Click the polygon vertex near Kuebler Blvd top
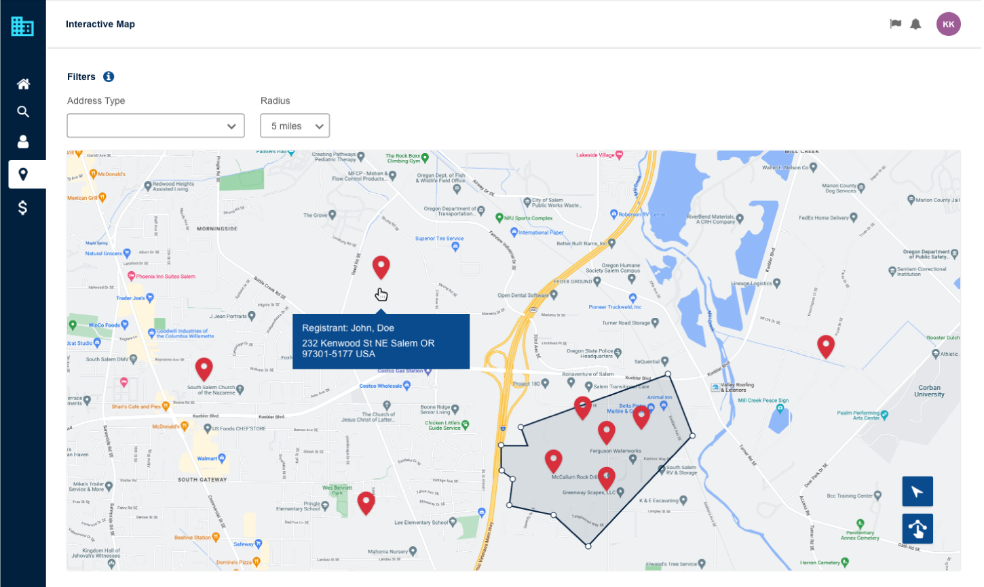 [x=668, y=373]
